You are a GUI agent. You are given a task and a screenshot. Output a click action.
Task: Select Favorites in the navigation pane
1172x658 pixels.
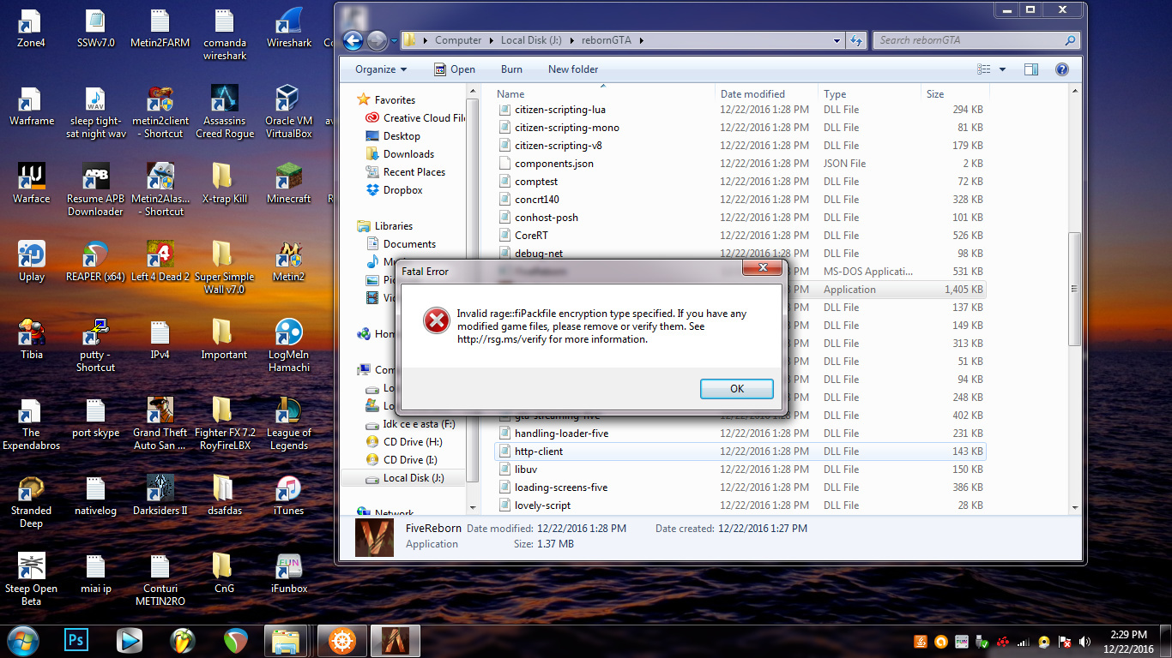tap(394, 100)
